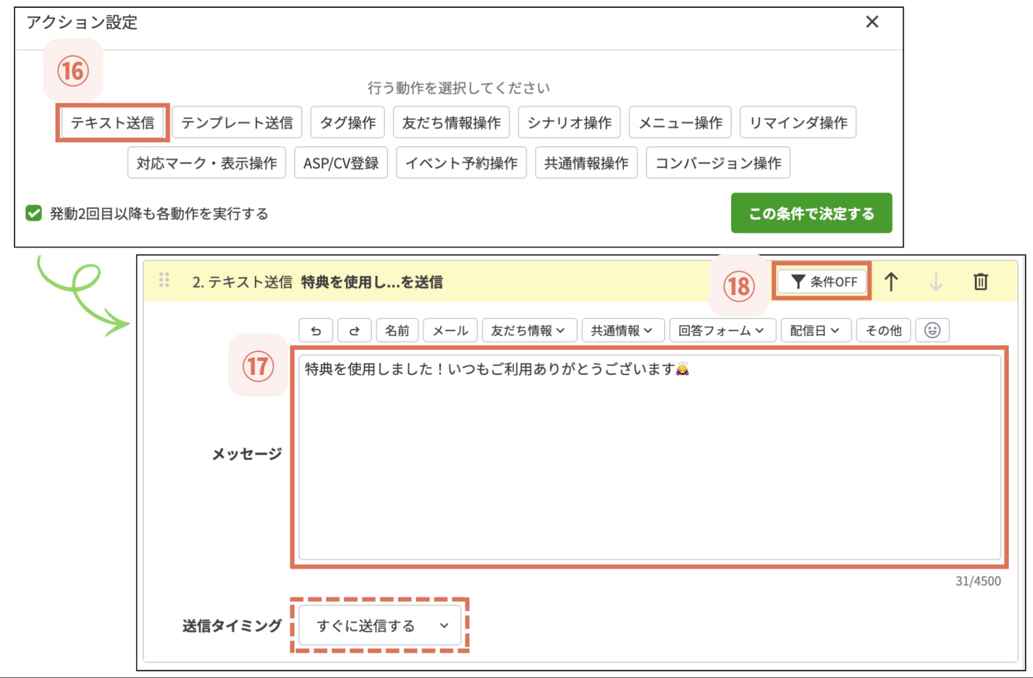
Task: Click the この条件で決定する button
Action: pyautogui.click(x=811, y=213)
